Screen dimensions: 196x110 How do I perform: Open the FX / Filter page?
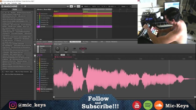(x=86, y=42)
